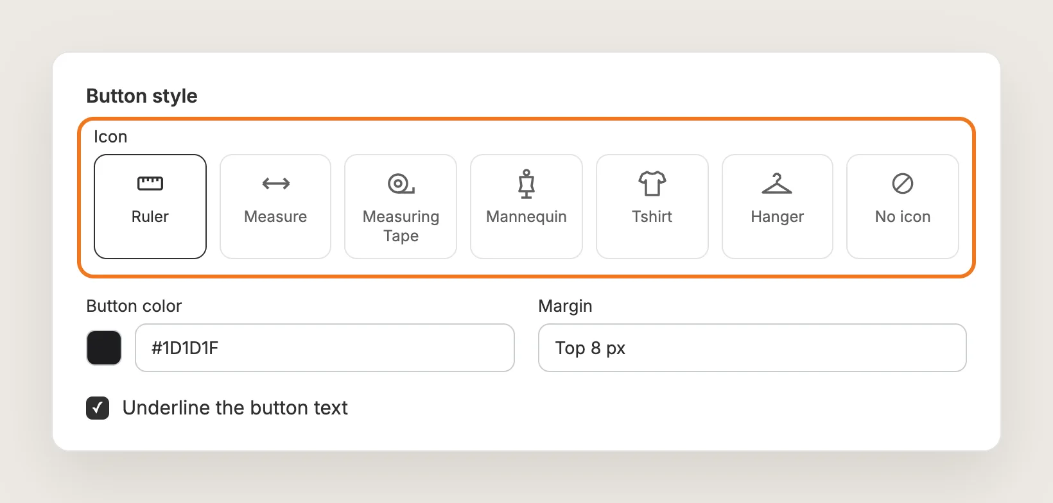The image size is (1053, 503).
Task: Click the Button style heading
Action: point(142,96)
